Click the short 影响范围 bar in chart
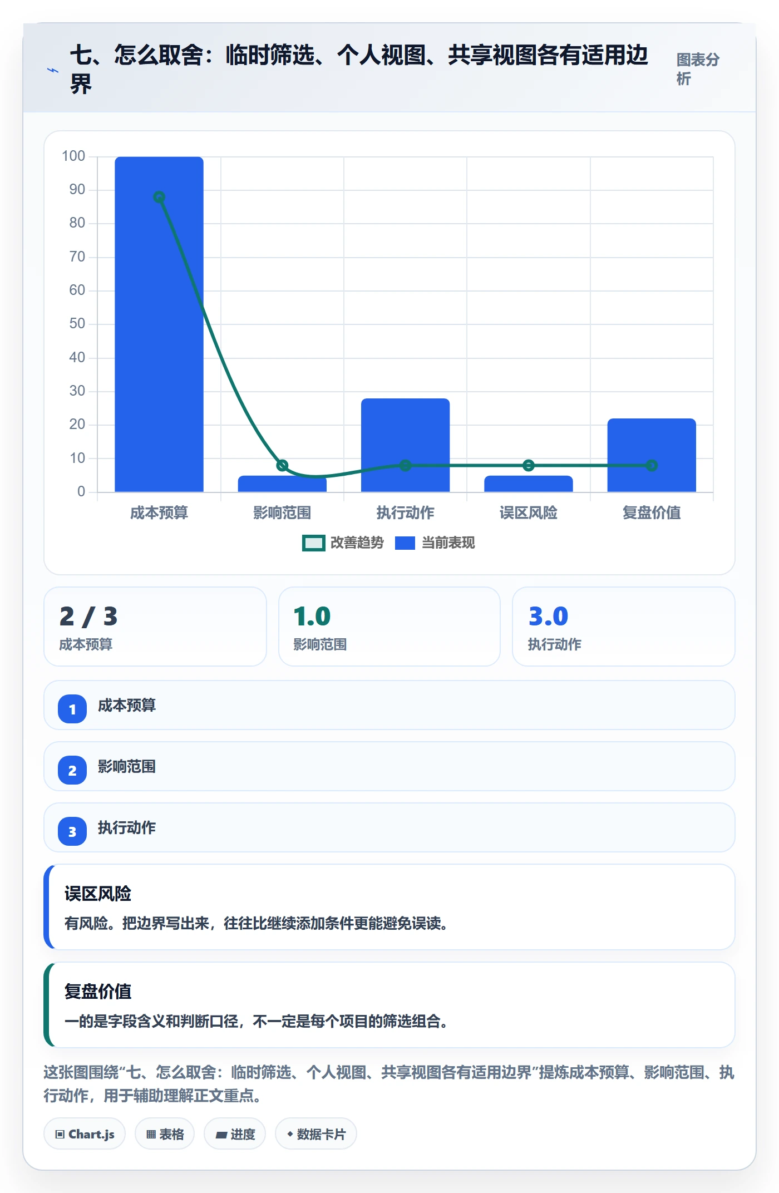This screenshot has height=1193, width=779. click(x=282, y=484)
